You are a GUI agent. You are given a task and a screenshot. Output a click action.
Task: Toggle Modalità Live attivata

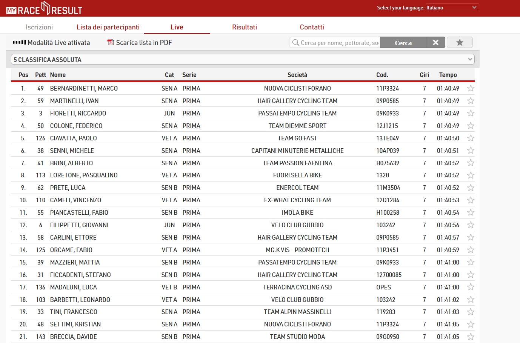point(51,43)
